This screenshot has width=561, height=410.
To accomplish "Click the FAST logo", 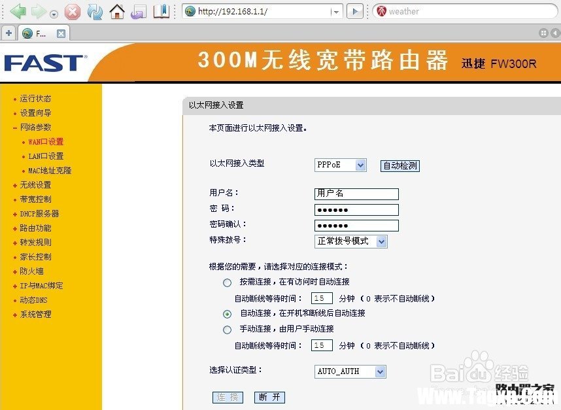I will pos(45,63).
